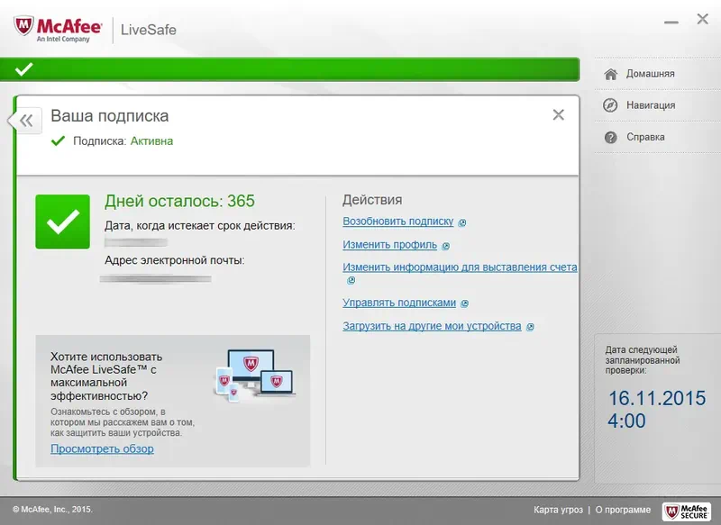The width and height of the screenshot is (721, 525).
Task: Close the Ваша подписка panel
Action: point(558,114)
